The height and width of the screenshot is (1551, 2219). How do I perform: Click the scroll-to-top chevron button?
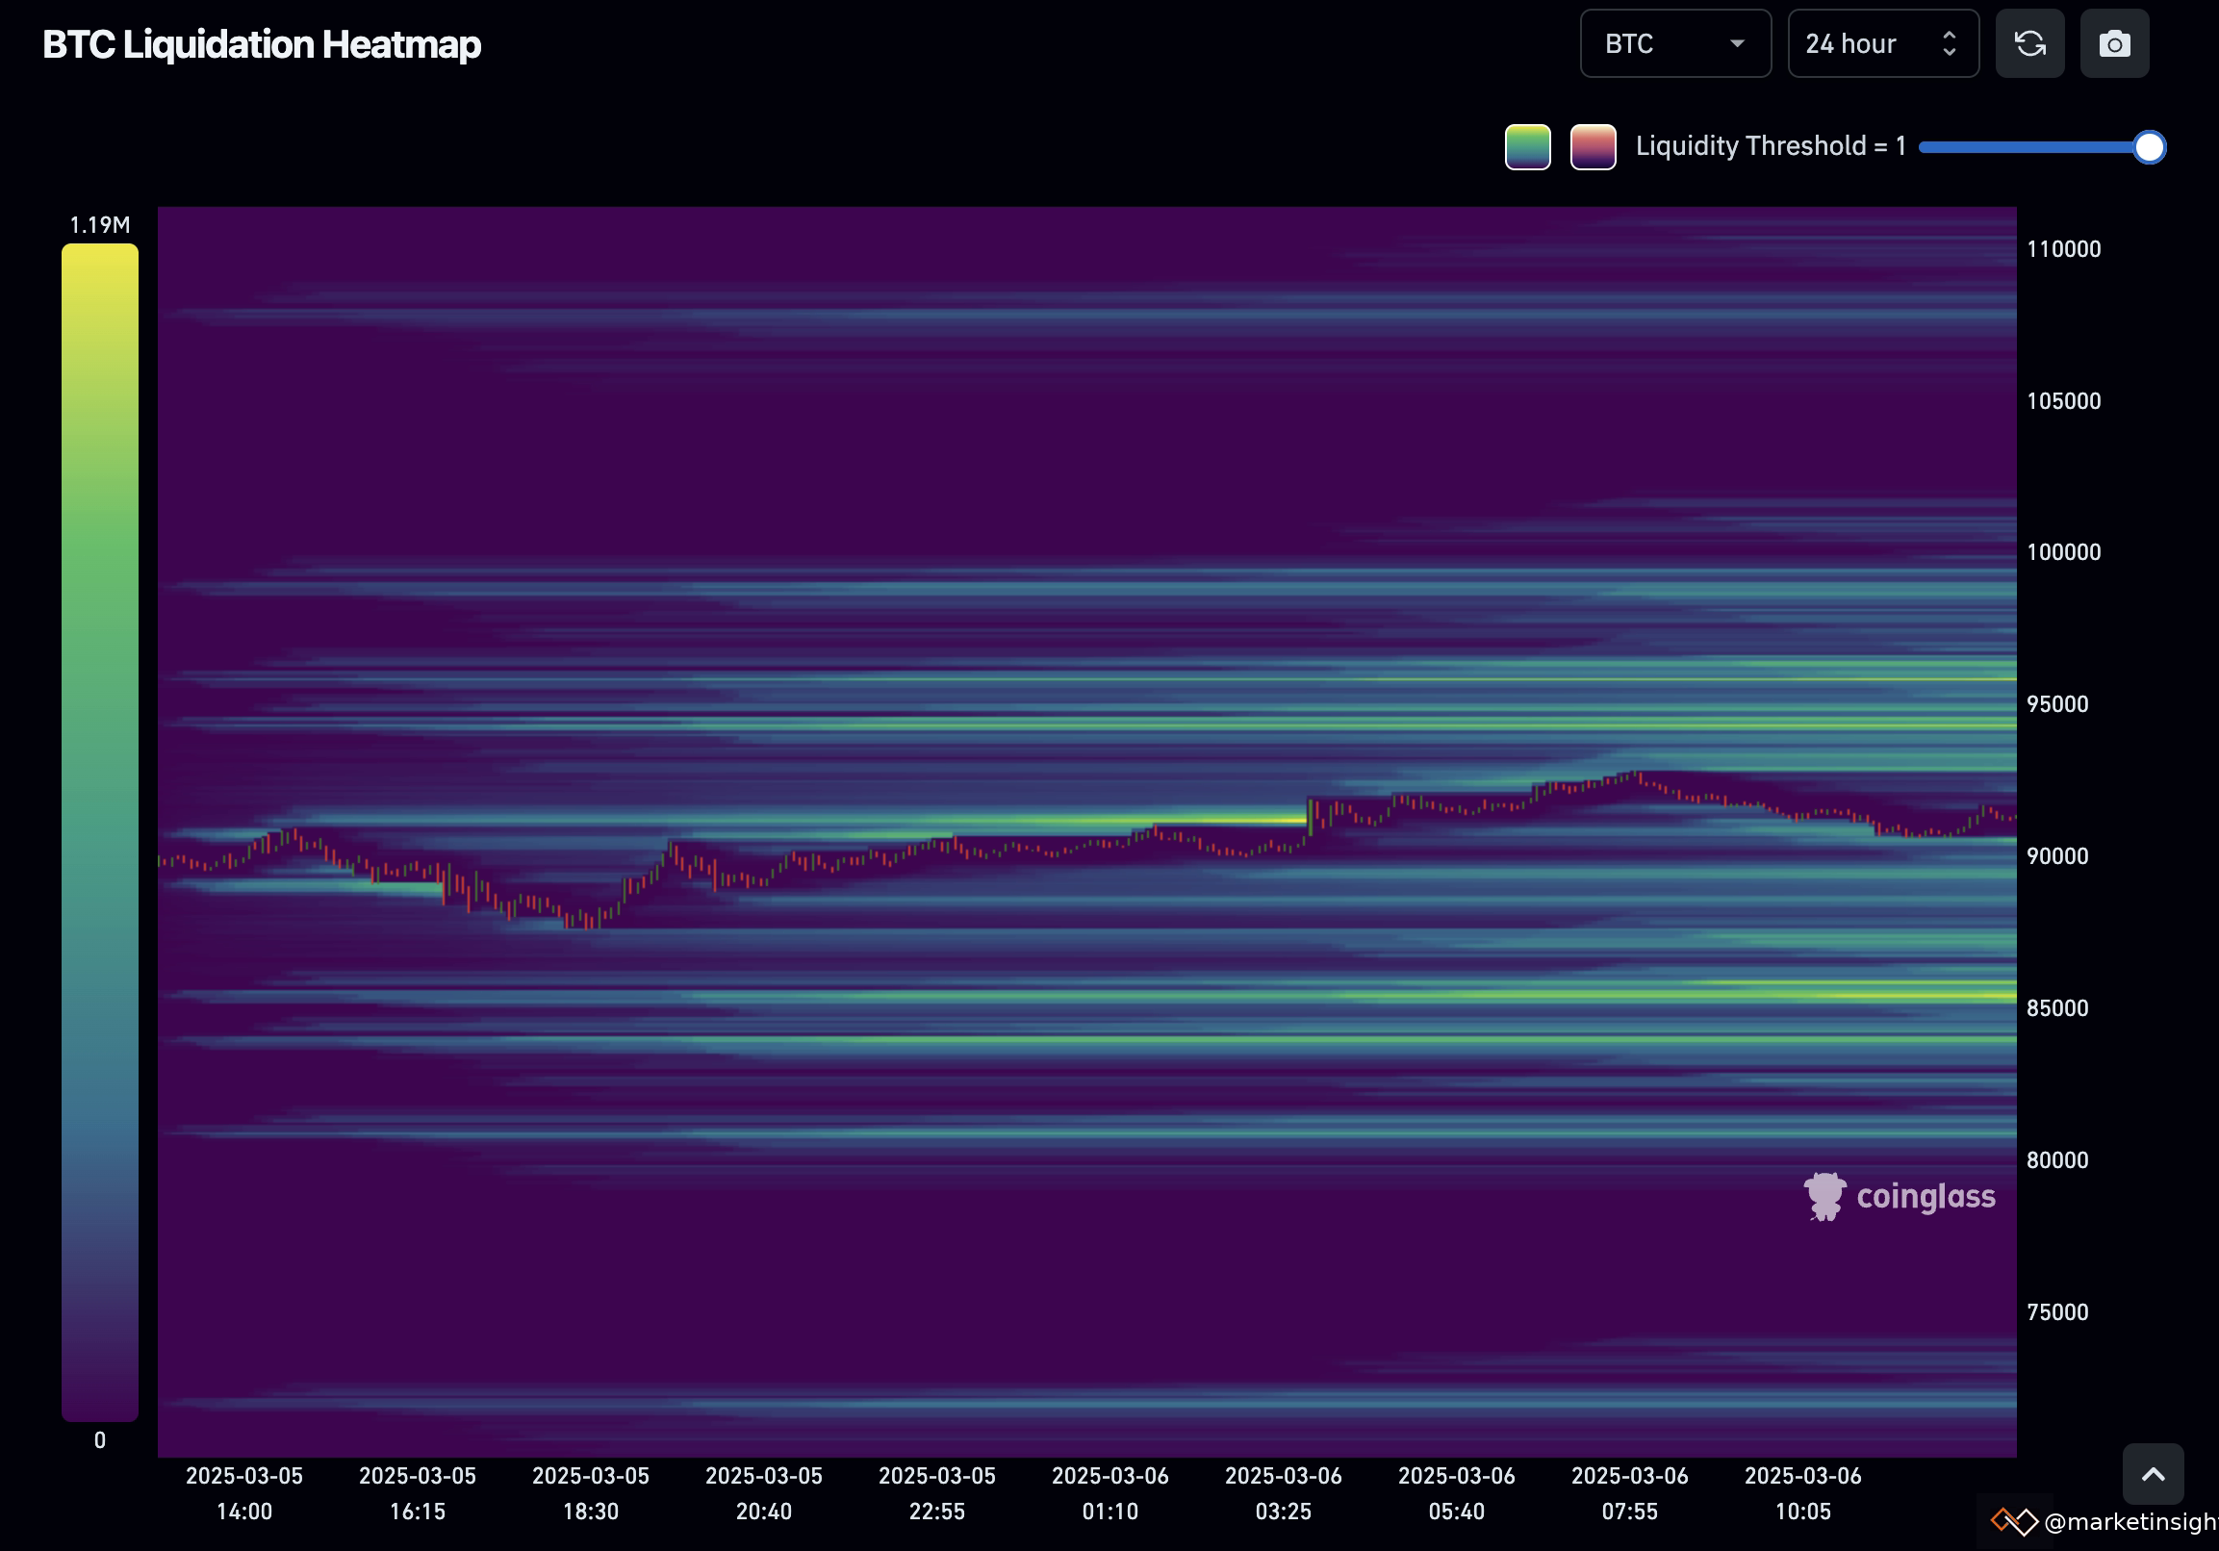pyautogui.click(x=2154, y=1474)
